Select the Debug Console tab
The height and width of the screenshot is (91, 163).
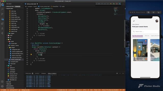coord(52,74)
